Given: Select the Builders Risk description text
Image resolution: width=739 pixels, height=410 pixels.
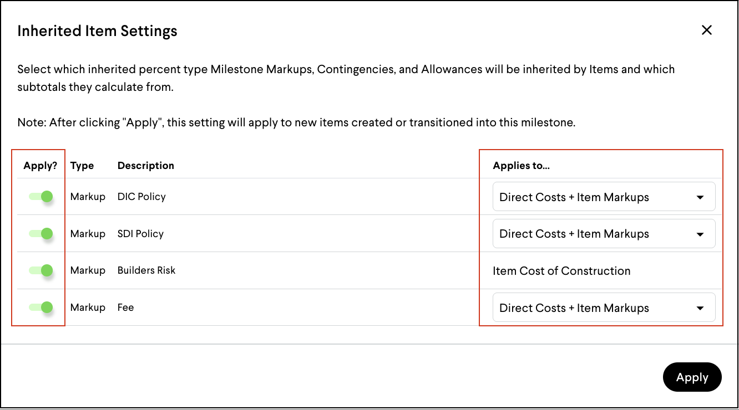Looking at the screenshot, I should [146, 270].
